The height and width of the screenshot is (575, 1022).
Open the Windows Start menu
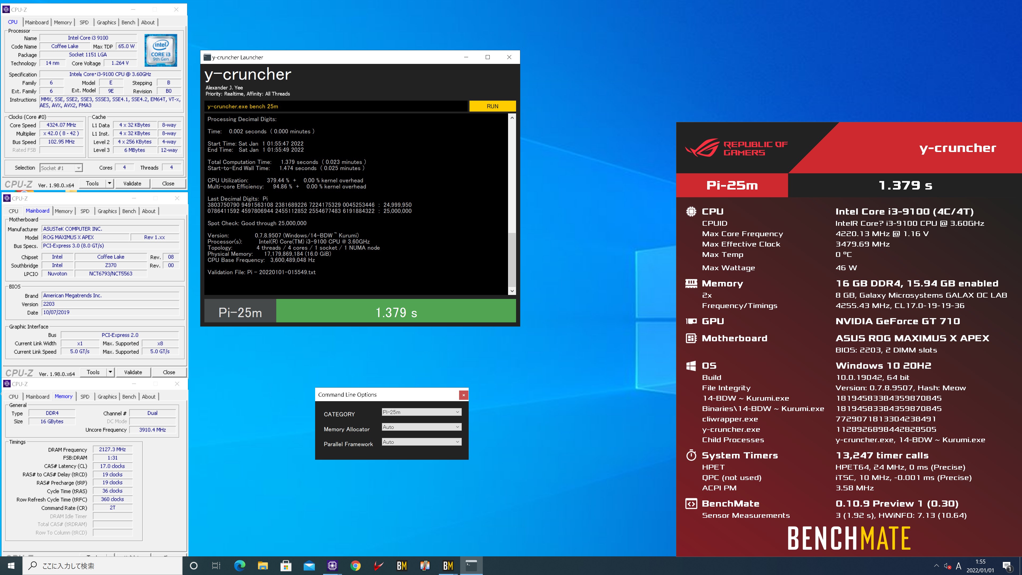[11, 565]
